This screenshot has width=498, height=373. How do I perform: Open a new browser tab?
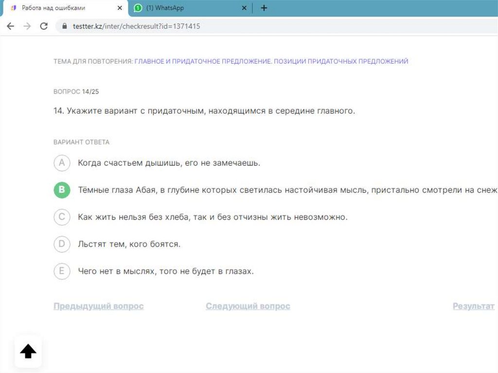[264, 8]
